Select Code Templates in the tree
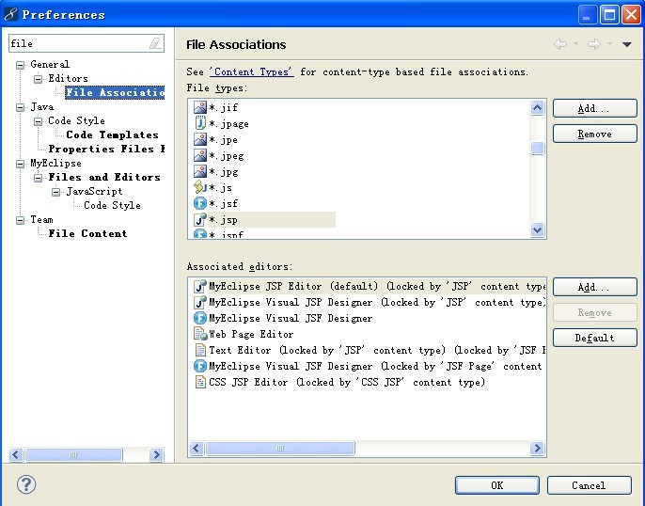 click(112, 134)
